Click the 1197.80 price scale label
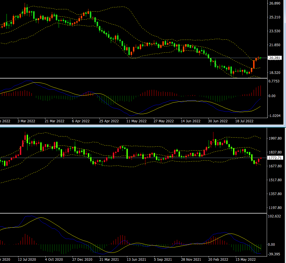The width and height of the screenshot is (286, 263). [276, 208]
